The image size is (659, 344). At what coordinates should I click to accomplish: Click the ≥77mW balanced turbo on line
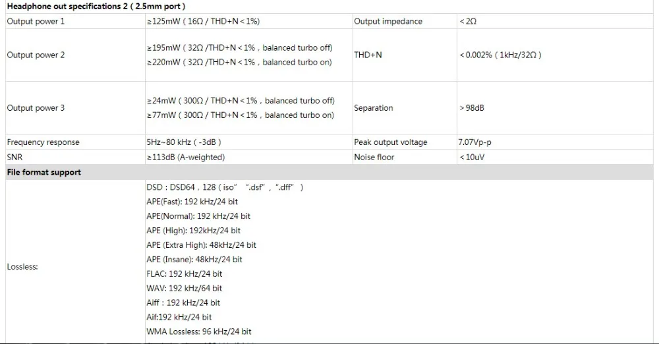pos(241,115)
